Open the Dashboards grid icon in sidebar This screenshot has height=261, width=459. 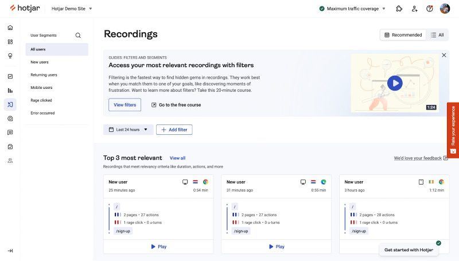tap(10, 41)
